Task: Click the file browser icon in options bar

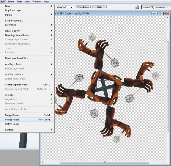Action: [137, 7]
